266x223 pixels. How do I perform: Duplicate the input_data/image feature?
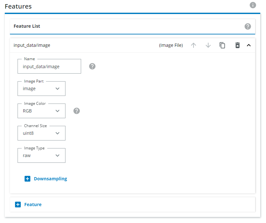[222, 45]
